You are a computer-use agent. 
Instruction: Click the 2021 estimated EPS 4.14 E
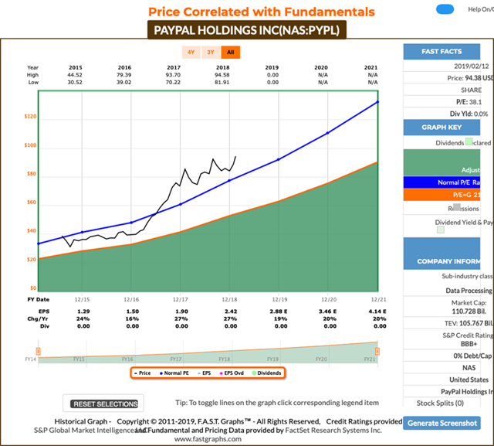coord(377,312)
